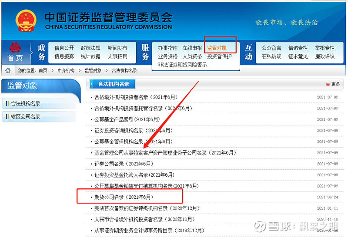Open 在线访谈 menu item
Viewport: 348px width, 237px height.
point(271,56)
